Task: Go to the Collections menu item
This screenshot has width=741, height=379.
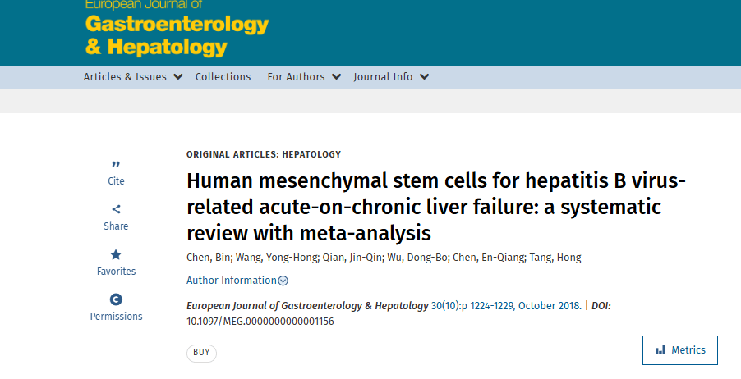Action: (x=223, y=77)
